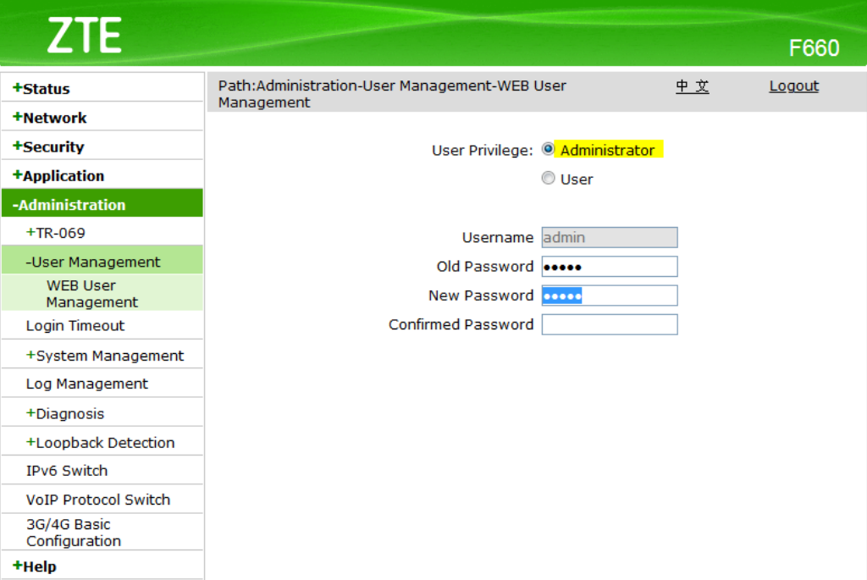Click the Confirmed Password field

(x=610, y=324)
